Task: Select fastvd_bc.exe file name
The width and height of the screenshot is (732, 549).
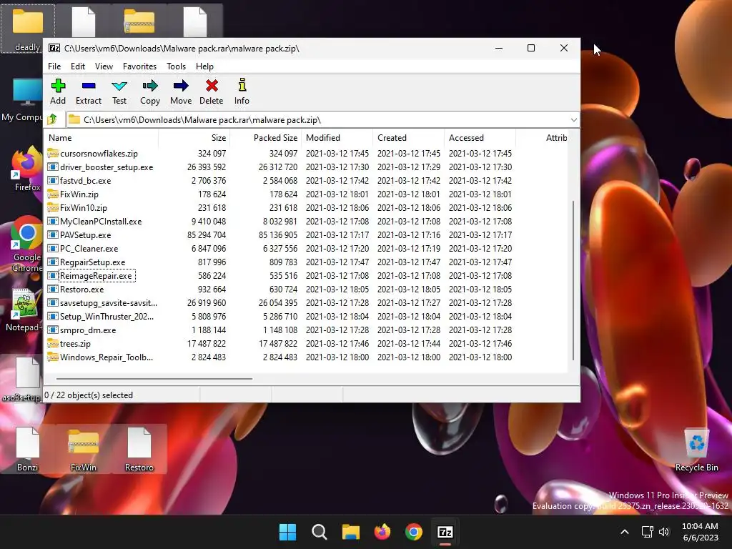Action: 86,180
